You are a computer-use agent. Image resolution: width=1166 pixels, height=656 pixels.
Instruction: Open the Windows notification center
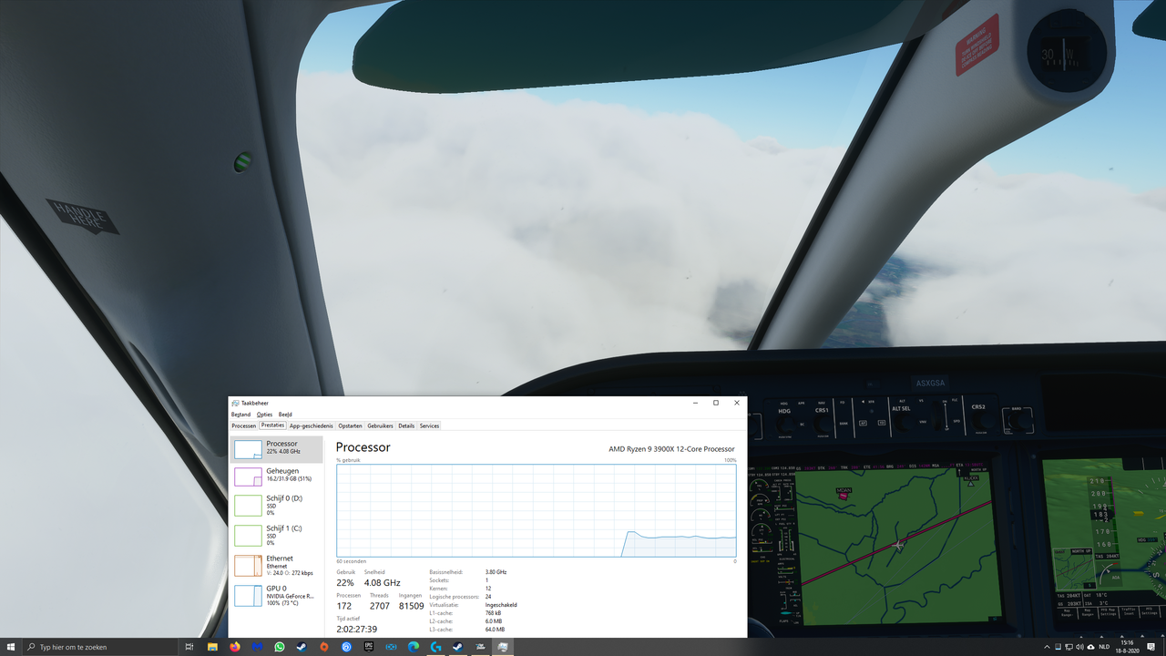click(x=1151, y=647)
